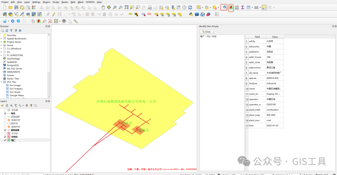
Task: Click the wrench icon in bottom toolbar
Action: pyautogui.click(x=76, y=21)
